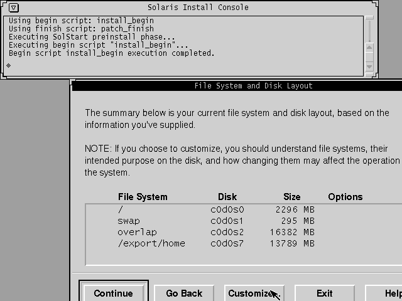Click the console scrollbar thumb
Viewport: 402px width, 301px height.
click(x=369, y=57)
